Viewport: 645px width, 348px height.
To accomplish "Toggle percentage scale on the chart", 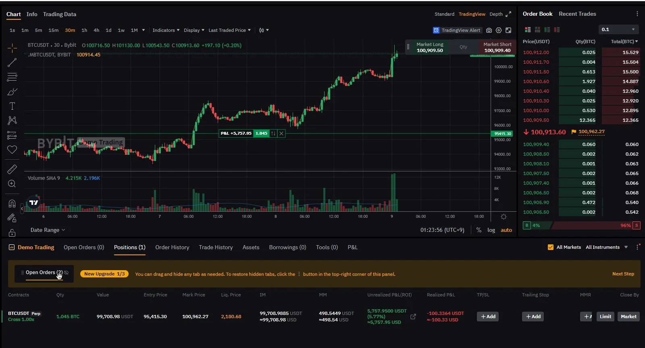I will tap(479, 230).
